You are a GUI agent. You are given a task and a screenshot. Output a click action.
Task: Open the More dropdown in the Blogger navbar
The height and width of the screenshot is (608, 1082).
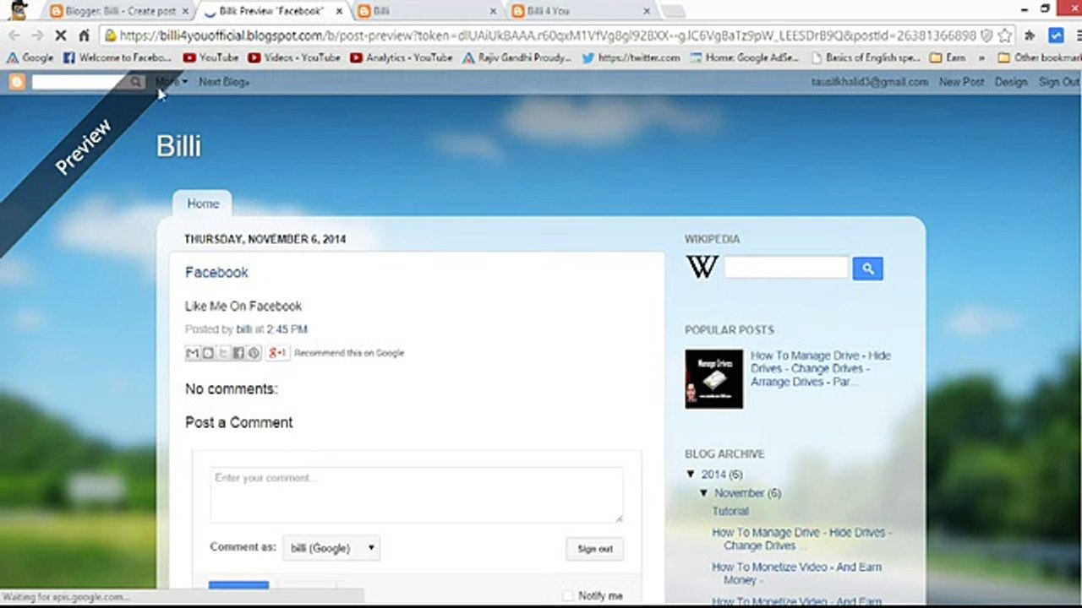(x=171, y=82)
